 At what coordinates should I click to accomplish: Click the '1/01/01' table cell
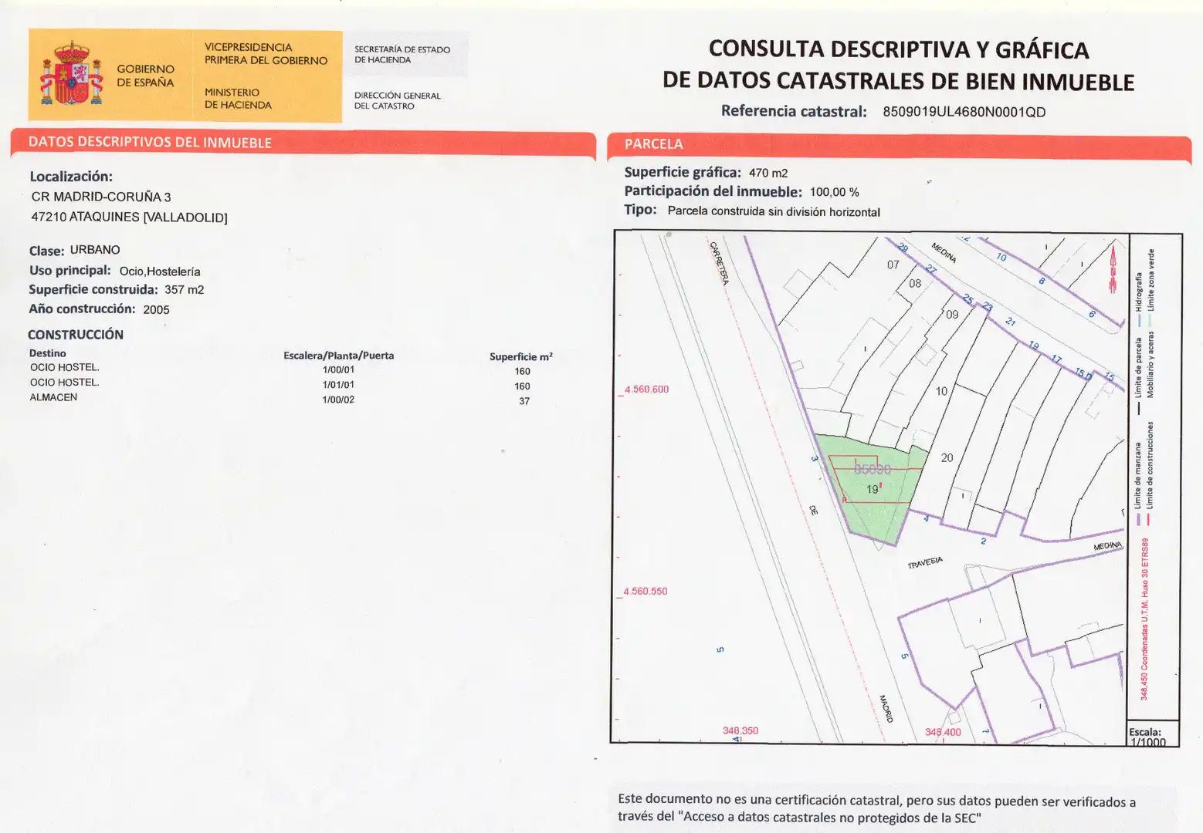tap(338, 385)
